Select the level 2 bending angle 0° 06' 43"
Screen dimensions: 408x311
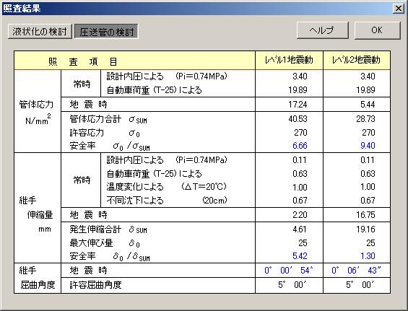[x=356, y=271]
